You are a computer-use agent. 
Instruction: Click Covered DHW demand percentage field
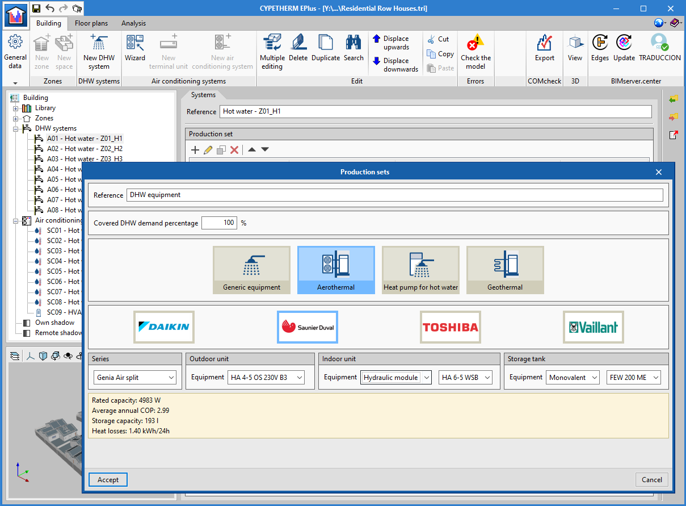tap(219, 223)
